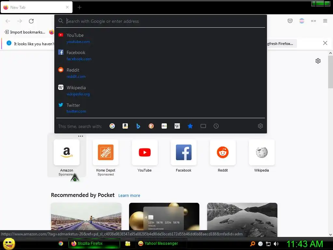Image resolution: width=333 pixels, height=250 pixels.
Task: Select Wikipedia suggestion in address dropdown
Action: pyautogui.click(x=161, y=90)
